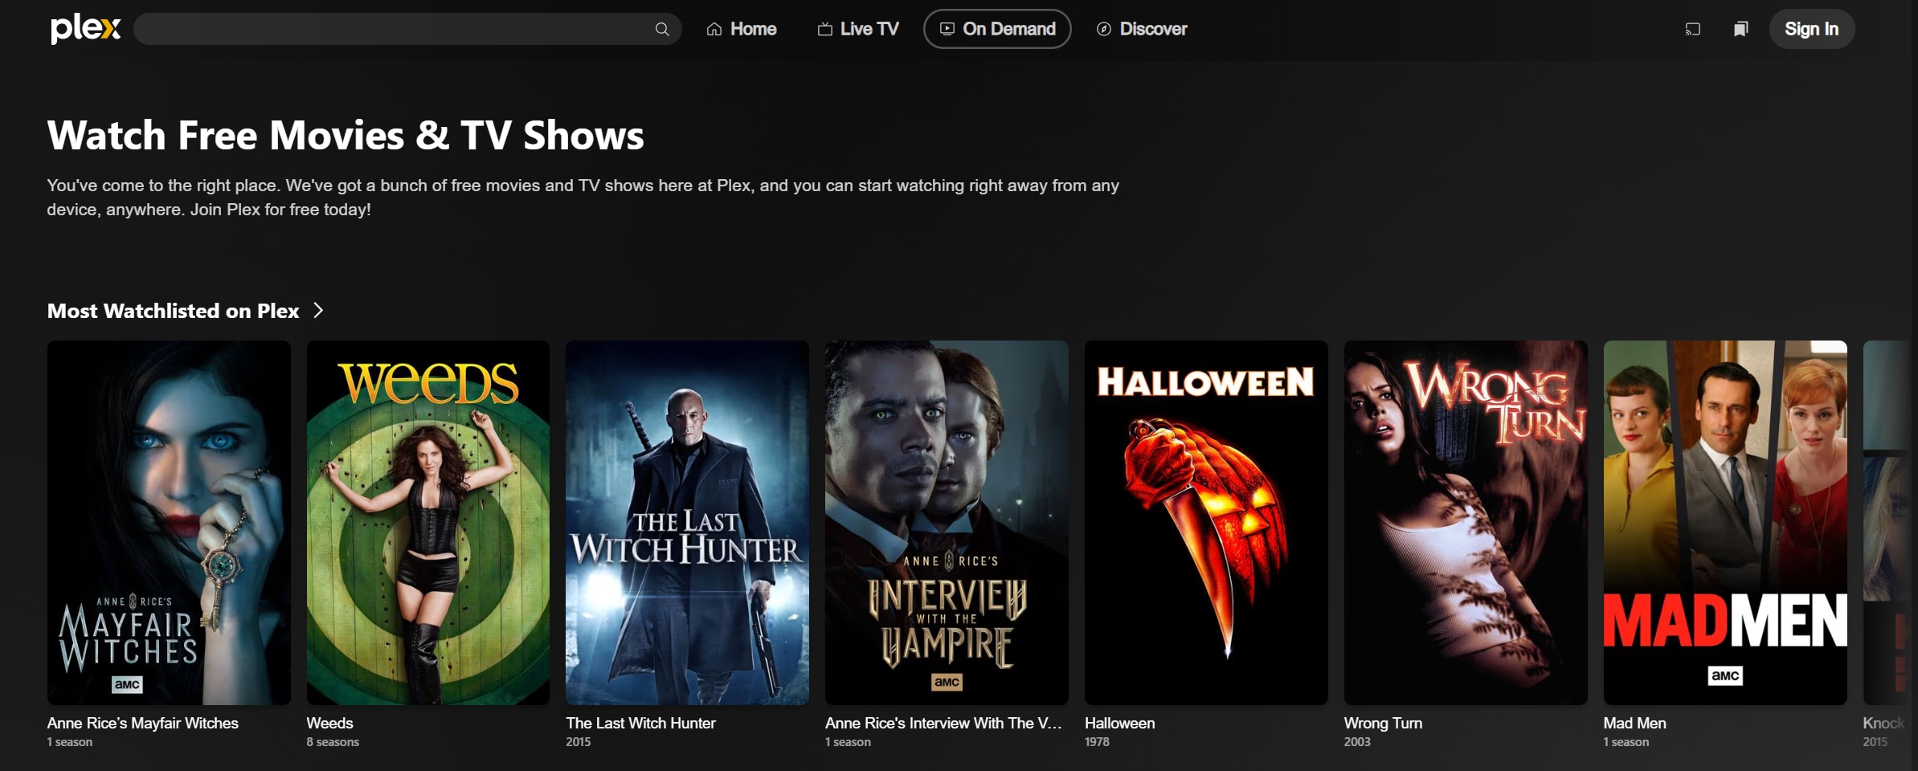The width and height of the screenshot is (1918, 771).
Task: Open the Mad Men poster
Action: [1724, 522]
